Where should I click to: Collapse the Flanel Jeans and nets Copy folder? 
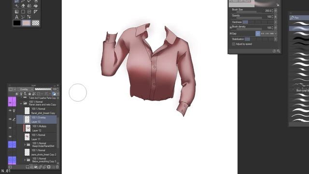21,103
